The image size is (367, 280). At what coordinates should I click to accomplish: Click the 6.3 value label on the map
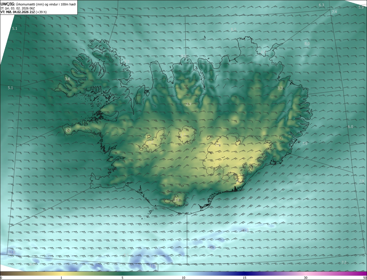click(321, 5)
